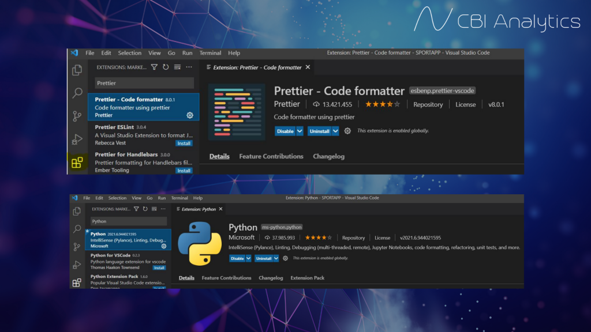Open Views and More Actions in Prettier window
591x332 pixels.
189,67
